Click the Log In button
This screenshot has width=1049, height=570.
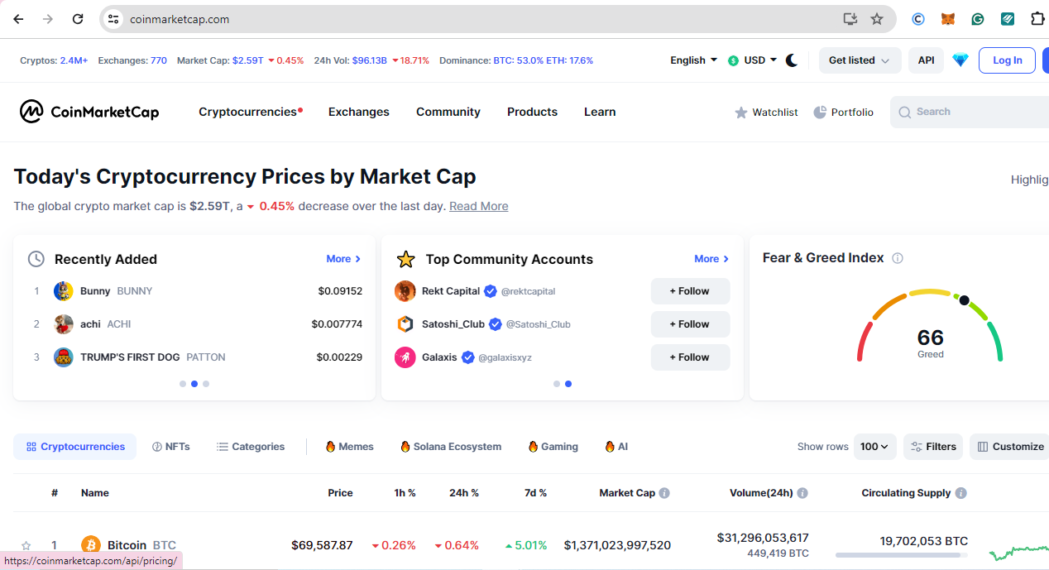click(1007, 60)
